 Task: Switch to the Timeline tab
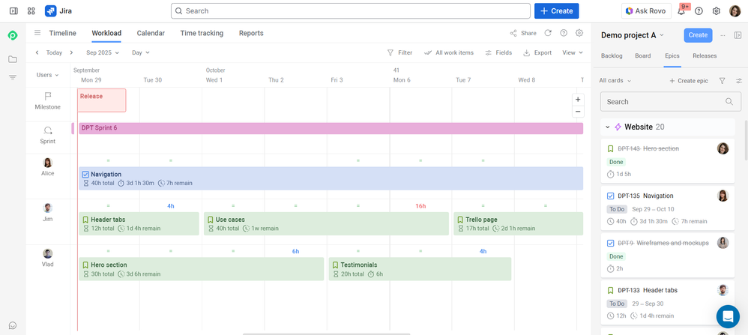tap(62, 33)
